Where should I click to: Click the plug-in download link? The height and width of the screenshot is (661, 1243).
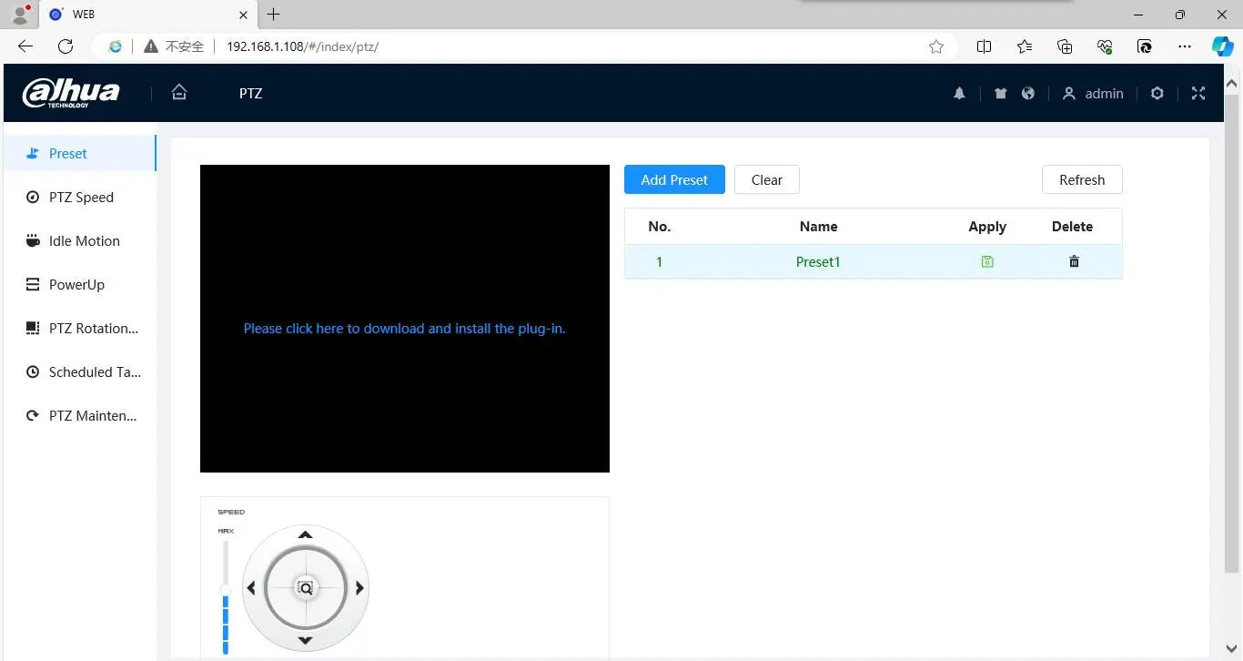point(404,328)
